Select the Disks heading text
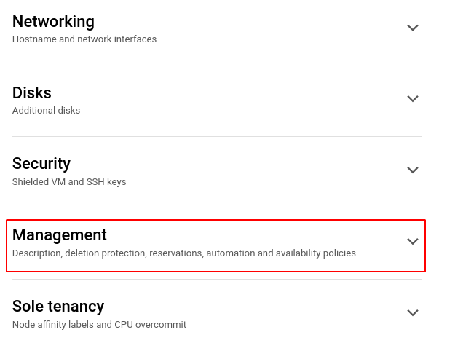The height and width of the screenshot is (359, 455). (x=32, y=92)
